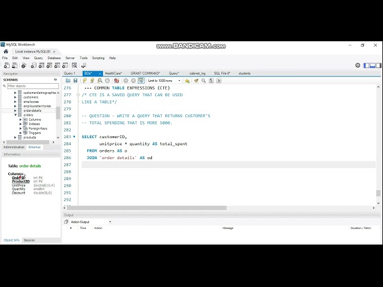The height and width of the screenshot is (287, 383).
Task: Toggle continue-on-error stop sign icon
Action: tap(117, 81)
